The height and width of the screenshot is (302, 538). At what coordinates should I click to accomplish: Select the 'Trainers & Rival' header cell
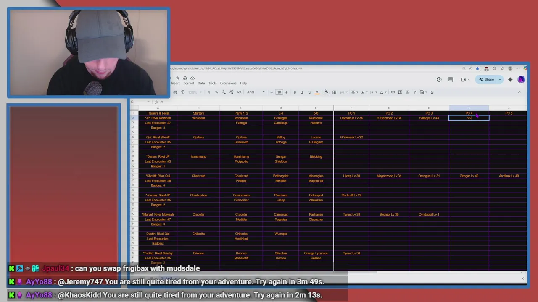(158, 113)
